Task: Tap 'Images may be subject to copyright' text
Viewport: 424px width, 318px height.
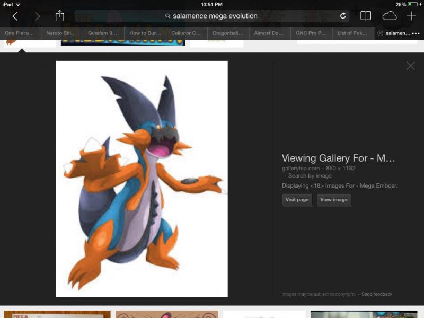Action: click(319, 294)
